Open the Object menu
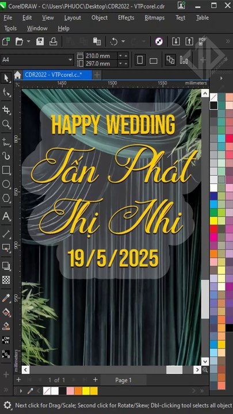 [100, 18]
